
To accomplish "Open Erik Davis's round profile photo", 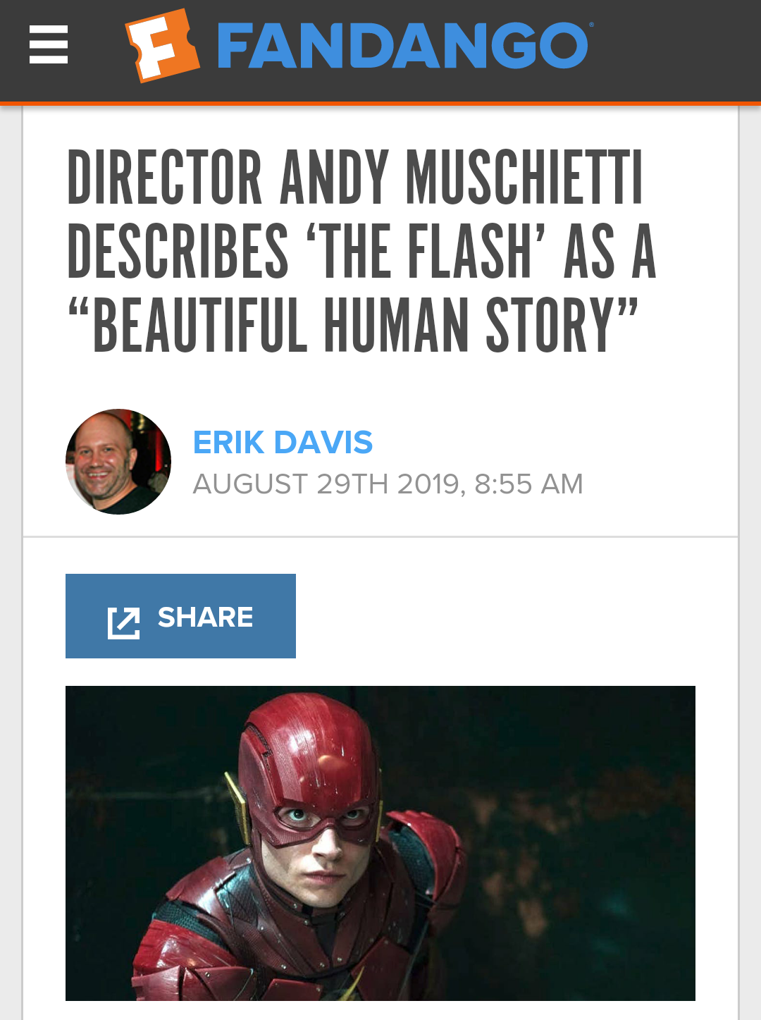I will (x=118, y=462).
